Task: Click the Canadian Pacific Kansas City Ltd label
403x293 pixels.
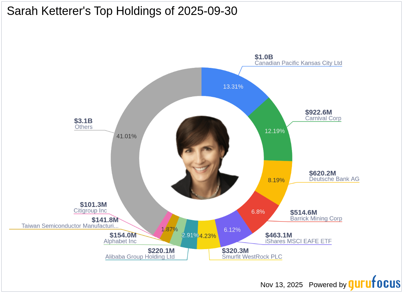Action: [x=298, y=63]
